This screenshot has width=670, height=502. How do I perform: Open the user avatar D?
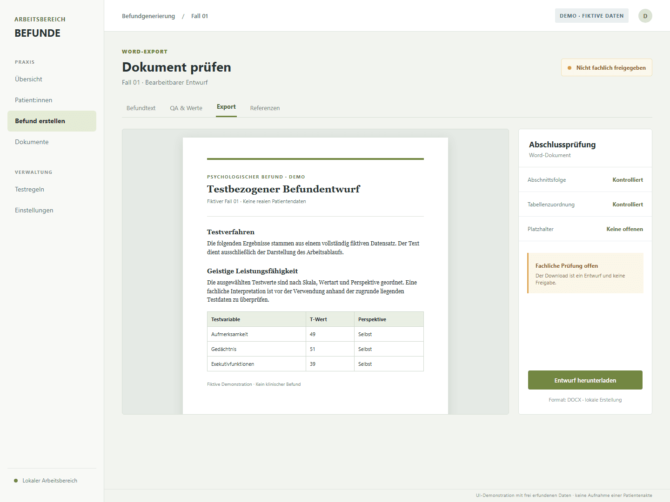645,16
